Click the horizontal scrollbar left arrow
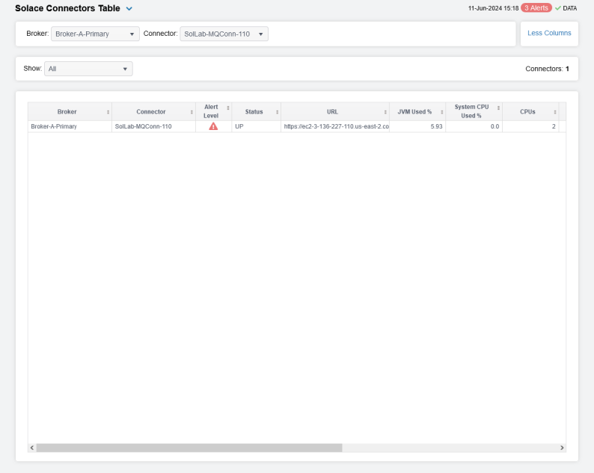Viewport: 594px width, 473px height. pyautogui.click(x=32, y=448)
